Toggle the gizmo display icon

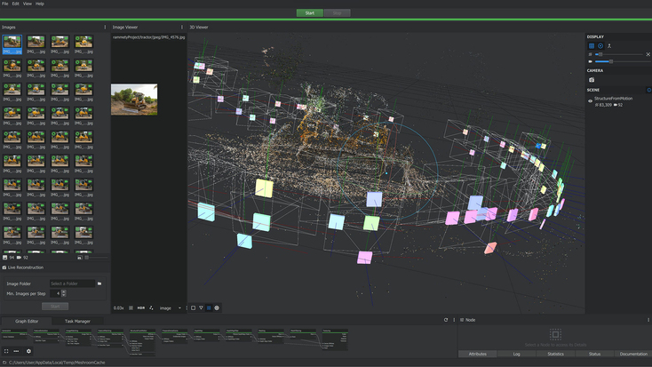[x=600, y=45]
